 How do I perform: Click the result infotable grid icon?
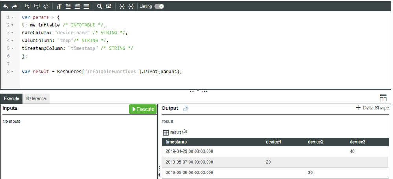(166, 133)
